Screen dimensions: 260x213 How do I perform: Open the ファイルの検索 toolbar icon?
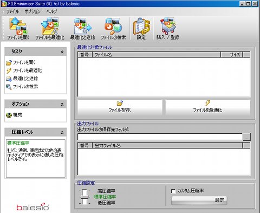[113, 28]
